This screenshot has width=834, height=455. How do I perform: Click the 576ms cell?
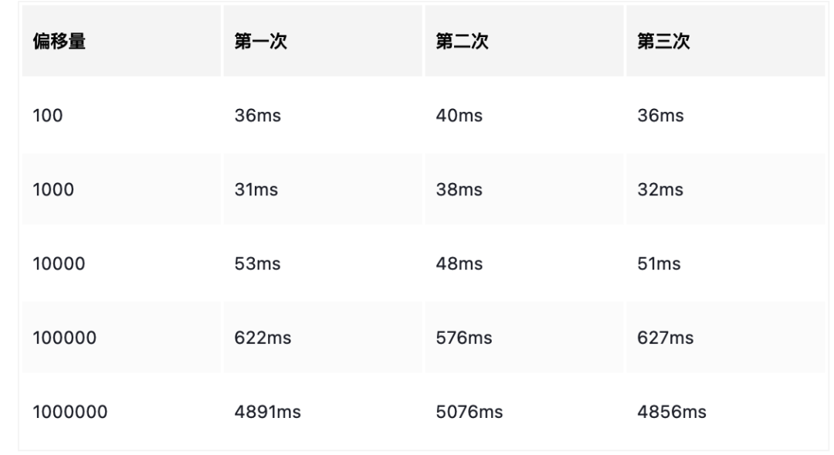[524, 338]
